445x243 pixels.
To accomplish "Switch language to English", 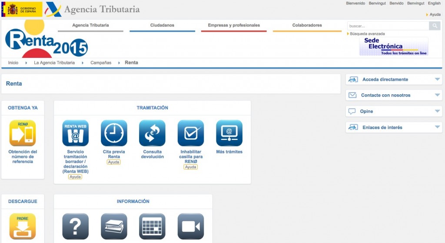I will 434,3.
